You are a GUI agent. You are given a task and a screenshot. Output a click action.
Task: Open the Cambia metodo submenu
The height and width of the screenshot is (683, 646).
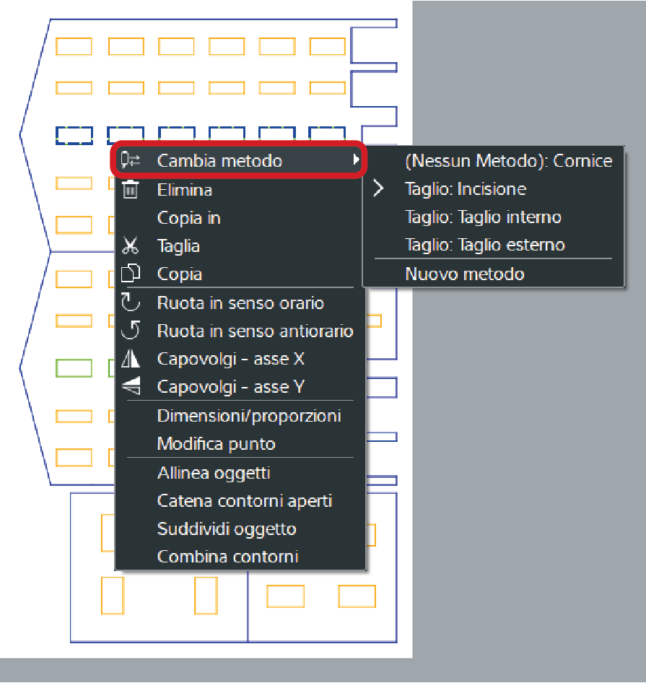(x=239, y=160)
